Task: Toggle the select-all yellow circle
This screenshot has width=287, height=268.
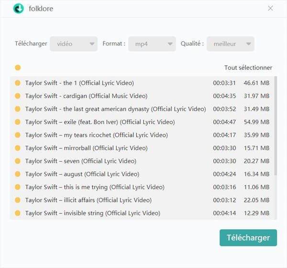Action: tap(18, 67)
